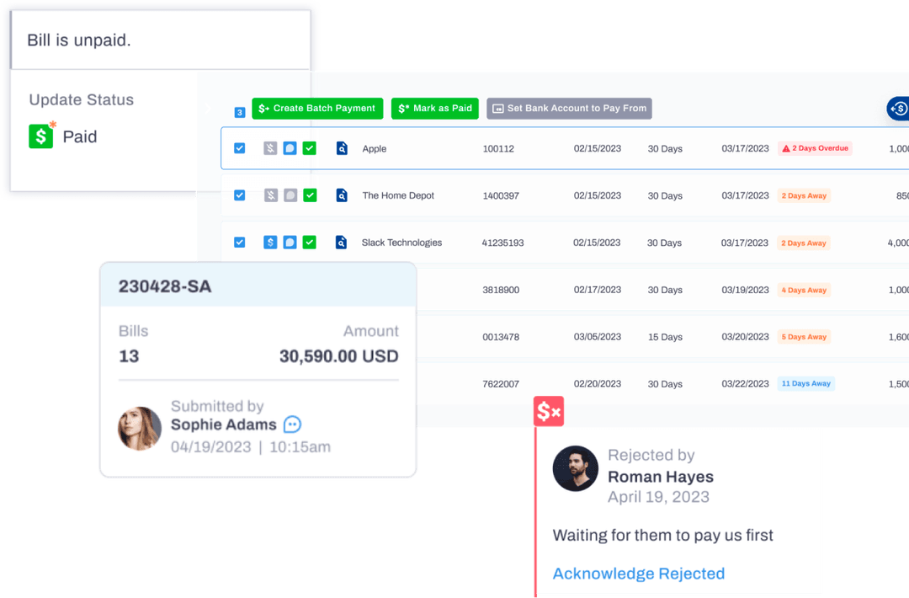
Task: Click the document preview icon on Apple row
Action: click(x=341, y=148)
